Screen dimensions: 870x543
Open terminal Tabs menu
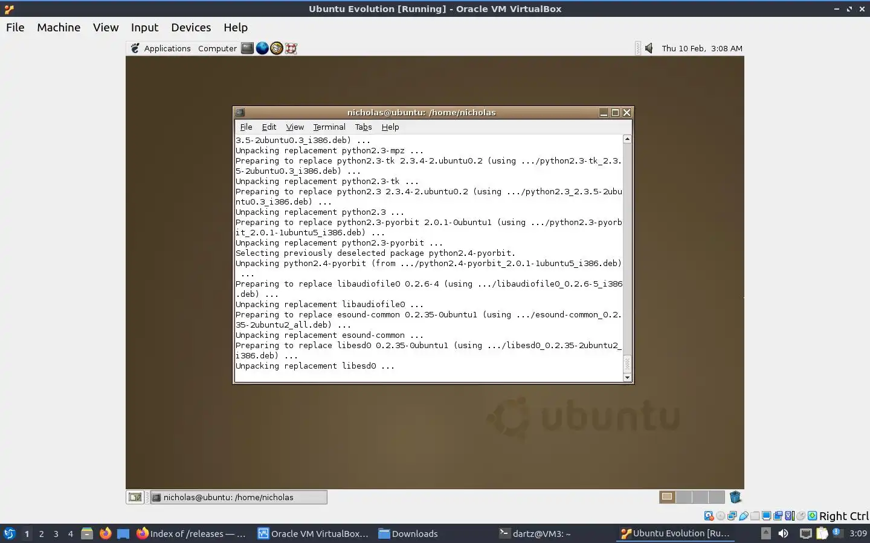click(x=363, y=127)
